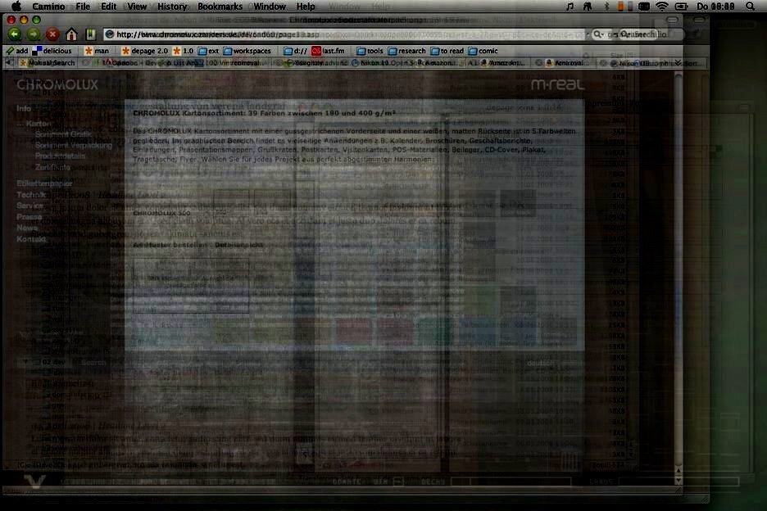The image size is (767, 511).
Task: Open the Bookmarks menu
Action: coord(220,7)
